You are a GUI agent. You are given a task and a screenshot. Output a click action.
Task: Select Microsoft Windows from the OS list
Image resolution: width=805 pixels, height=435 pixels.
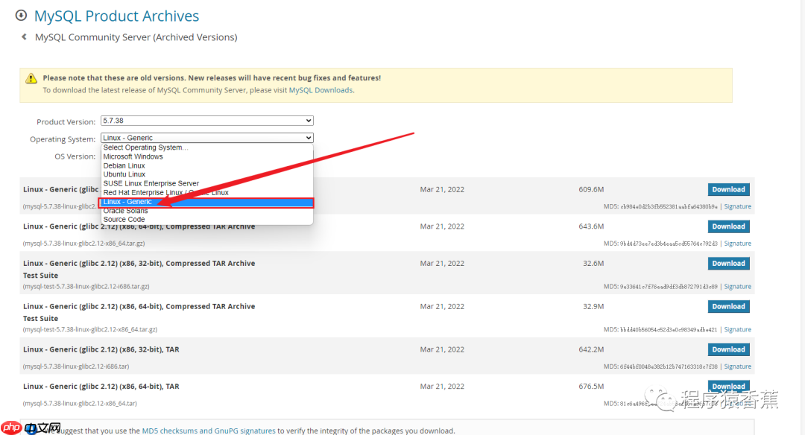pyautogui.click(x=133, y=156)
